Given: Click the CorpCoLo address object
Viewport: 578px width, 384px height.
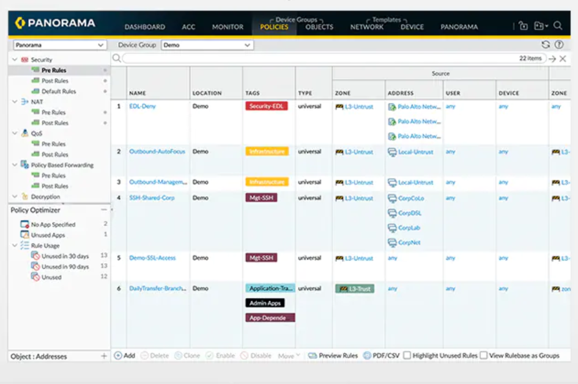Looking at the screenshot, I should pyautogui.click(x=410, y=198).
